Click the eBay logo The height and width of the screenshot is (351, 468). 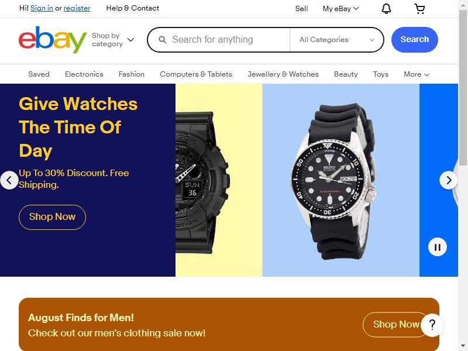pos(53,40)
